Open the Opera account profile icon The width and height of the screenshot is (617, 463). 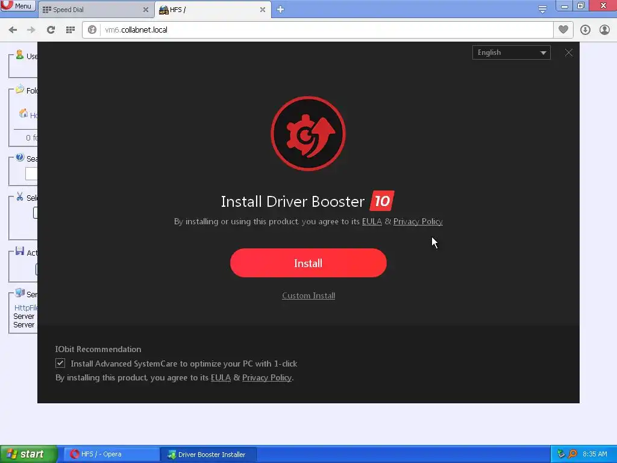604,30
